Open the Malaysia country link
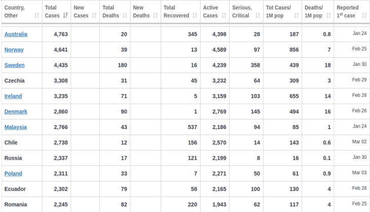Image resolution: width=370 pixels, height=212 pixels. point(16,127)
